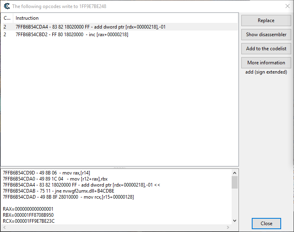Open More information
The image size is (294, 232).
(x=266, y=63)
